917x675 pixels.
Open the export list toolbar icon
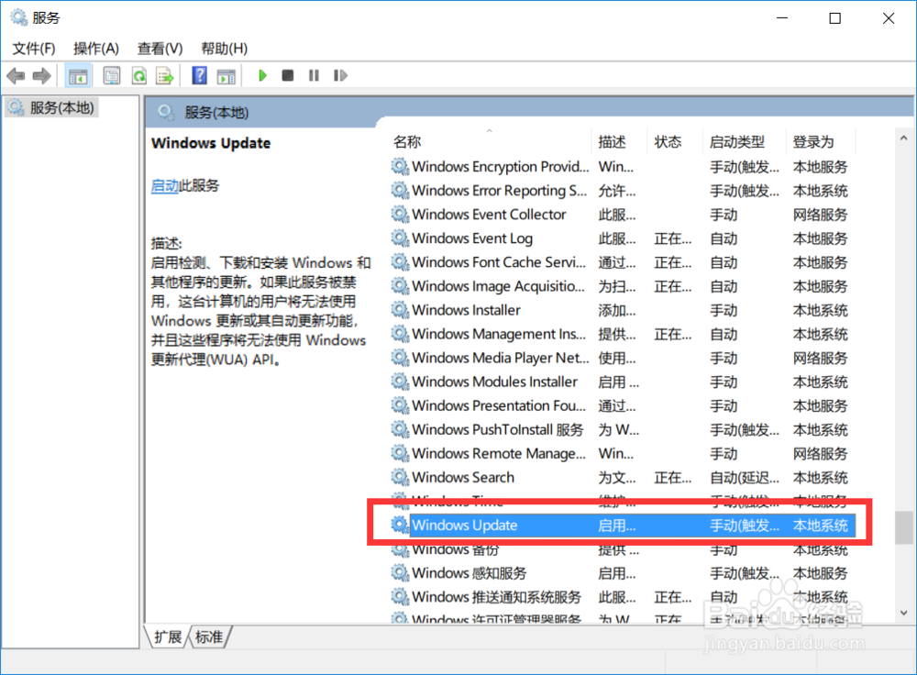pyautogui.click(x=164, y=75)
